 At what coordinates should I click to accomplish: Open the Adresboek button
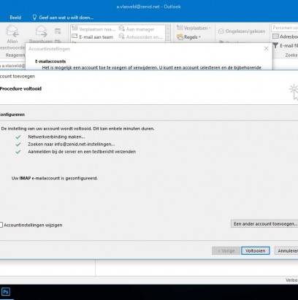(286, 36)
